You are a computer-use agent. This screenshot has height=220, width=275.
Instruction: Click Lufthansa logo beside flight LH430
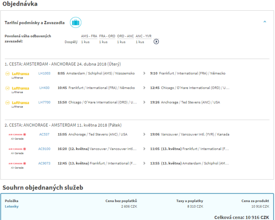click(17, 88)
